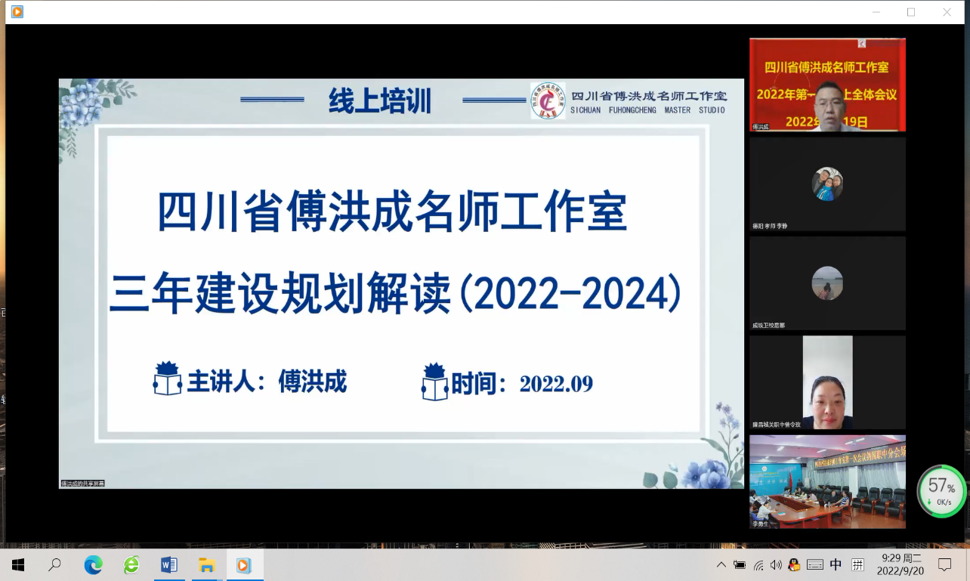
Task: Expand the hidden tray icons chevron
Action: point(721,564)
